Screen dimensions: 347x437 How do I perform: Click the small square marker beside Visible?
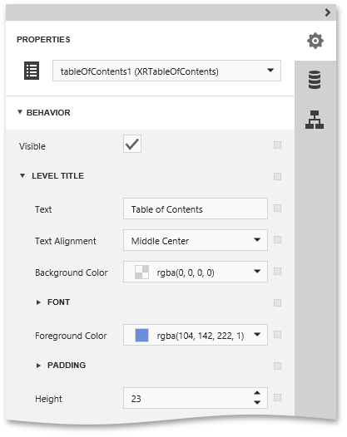pyautogui.click(x=277, y=145)
